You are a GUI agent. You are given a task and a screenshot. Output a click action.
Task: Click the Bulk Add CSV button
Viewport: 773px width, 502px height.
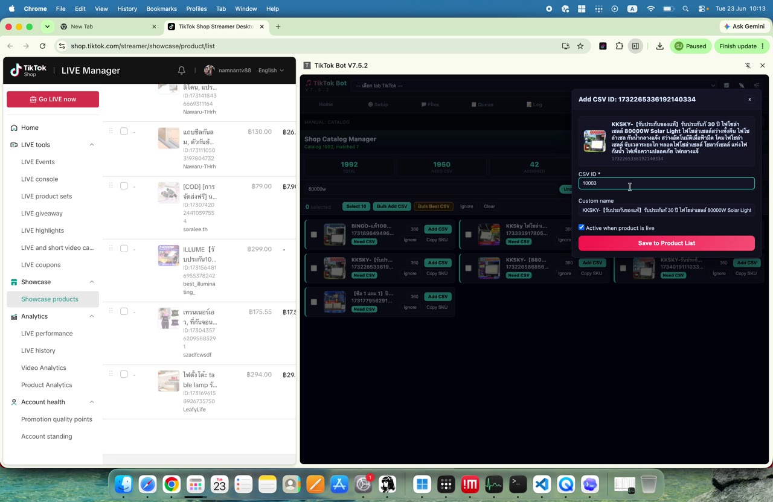[392, 206]
